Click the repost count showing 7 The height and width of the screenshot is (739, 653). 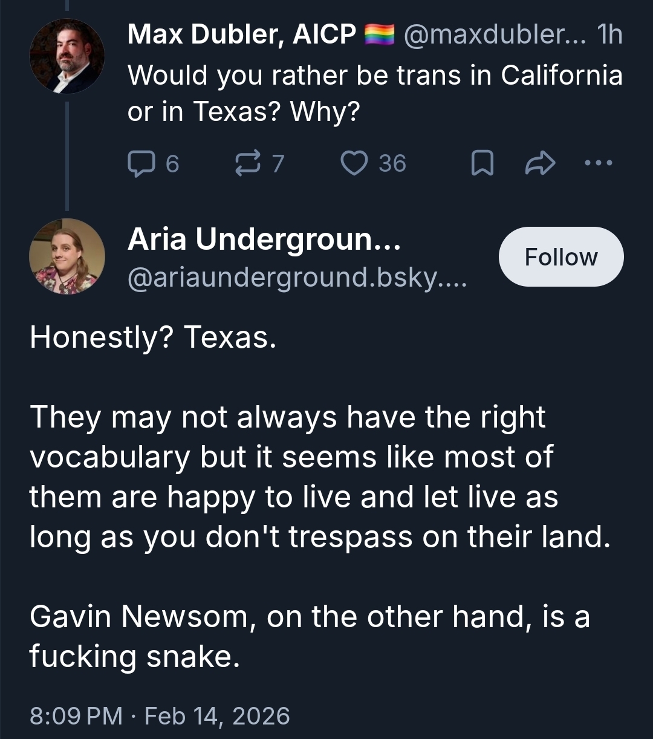[x=277, y=163]
